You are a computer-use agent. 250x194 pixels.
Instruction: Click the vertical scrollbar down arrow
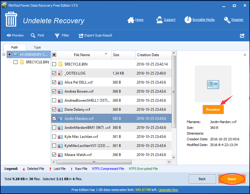click(x=174, y=157)
